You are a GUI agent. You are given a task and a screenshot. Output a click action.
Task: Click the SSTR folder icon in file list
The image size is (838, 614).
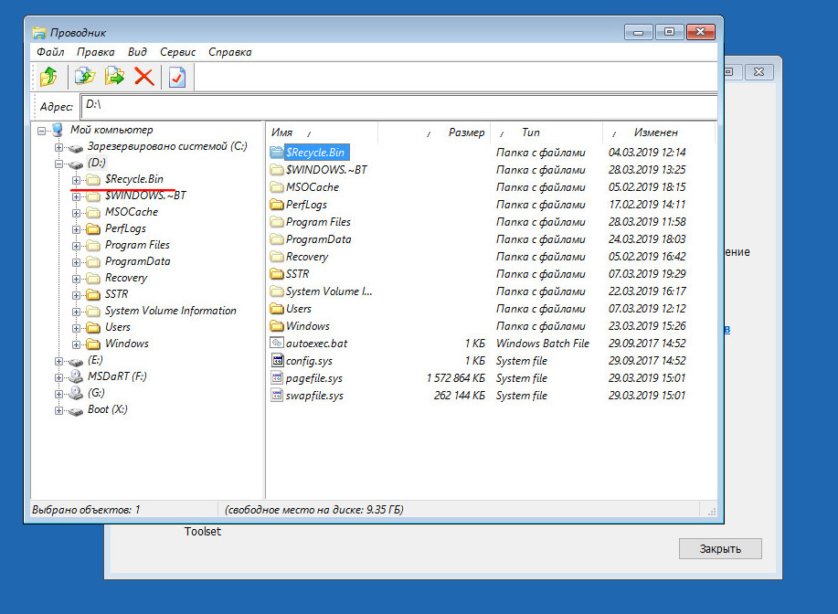[x=277, y=273]
